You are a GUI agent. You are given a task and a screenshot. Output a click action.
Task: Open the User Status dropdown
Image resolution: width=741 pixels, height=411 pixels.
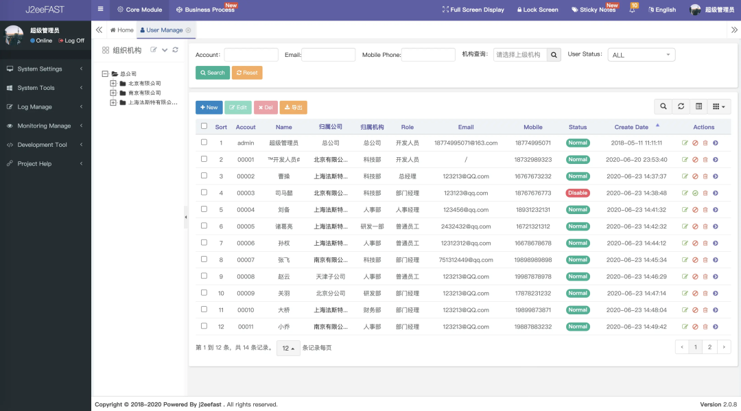(x=641, y=55)
